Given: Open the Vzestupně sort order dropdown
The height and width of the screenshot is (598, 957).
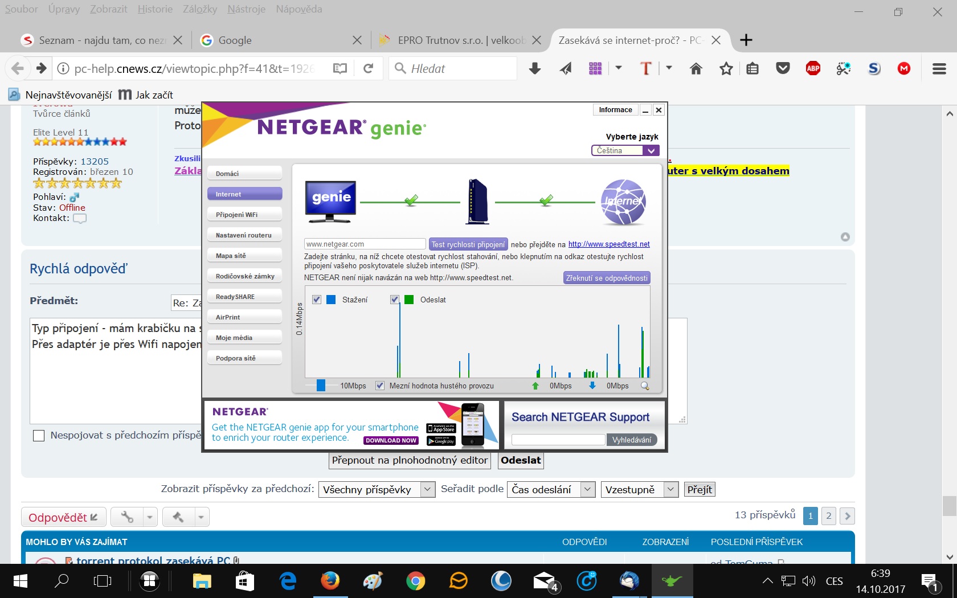Looking at the screenshot, I should pos(671,489).
